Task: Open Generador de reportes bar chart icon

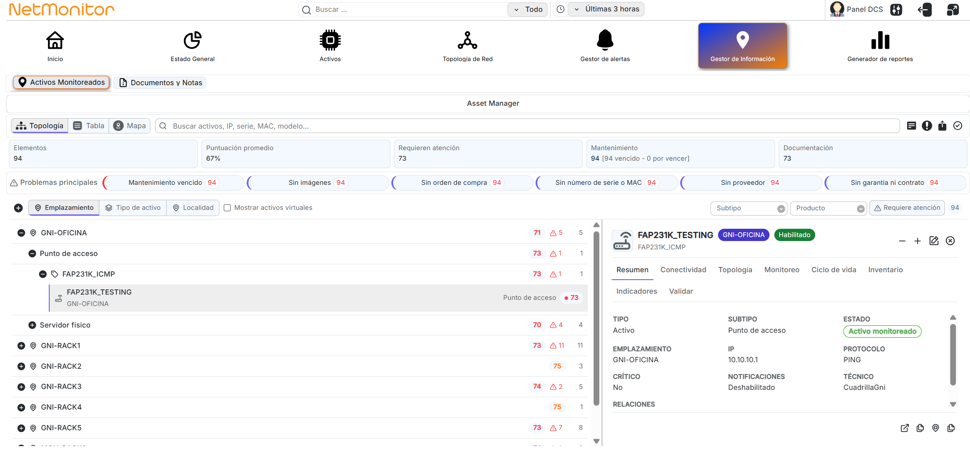Action: tap(880, 40)
